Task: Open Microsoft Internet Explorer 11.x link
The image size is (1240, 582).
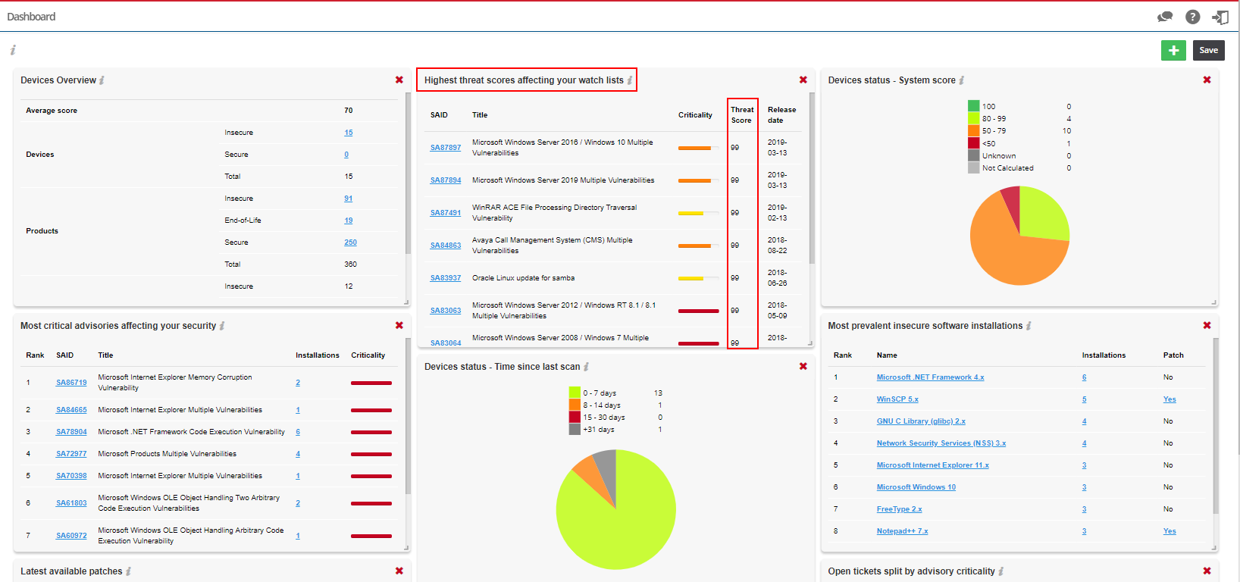Action: click(933, 465)
